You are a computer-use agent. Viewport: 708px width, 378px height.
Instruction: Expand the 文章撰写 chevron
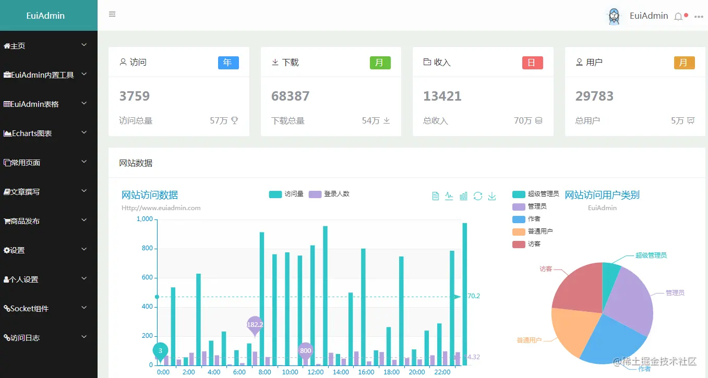(84, 191)
